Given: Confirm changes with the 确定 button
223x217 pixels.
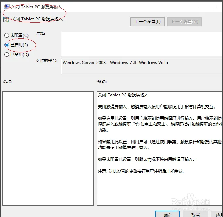Looking at the screenshot, I should coord(168,214).
